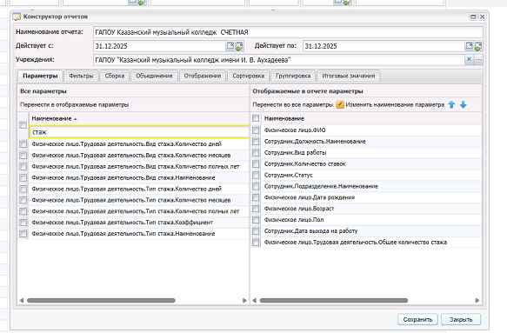Click Закрыть button
Viewport: 507px width, 333px height.
[x=461, y=319]
